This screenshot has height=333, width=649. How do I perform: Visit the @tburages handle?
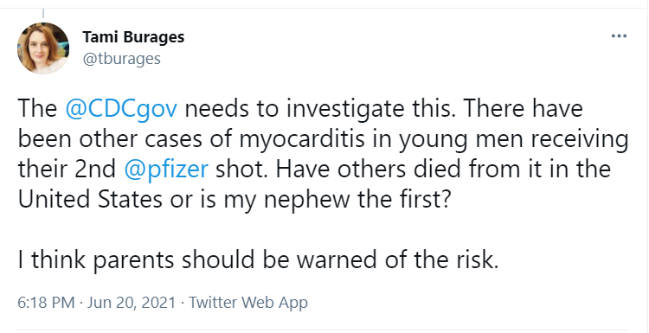121,59
